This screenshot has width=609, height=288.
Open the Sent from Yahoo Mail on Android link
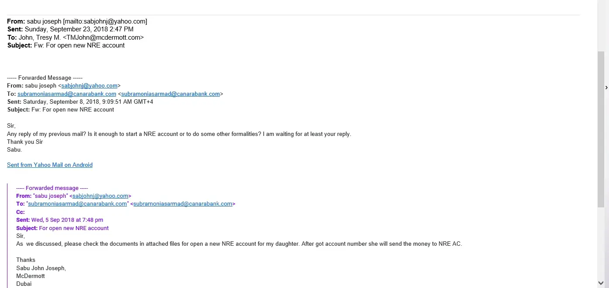50,165
